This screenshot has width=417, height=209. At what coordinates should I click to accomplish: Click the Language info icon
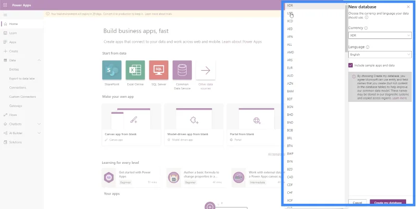pos(367,47)
